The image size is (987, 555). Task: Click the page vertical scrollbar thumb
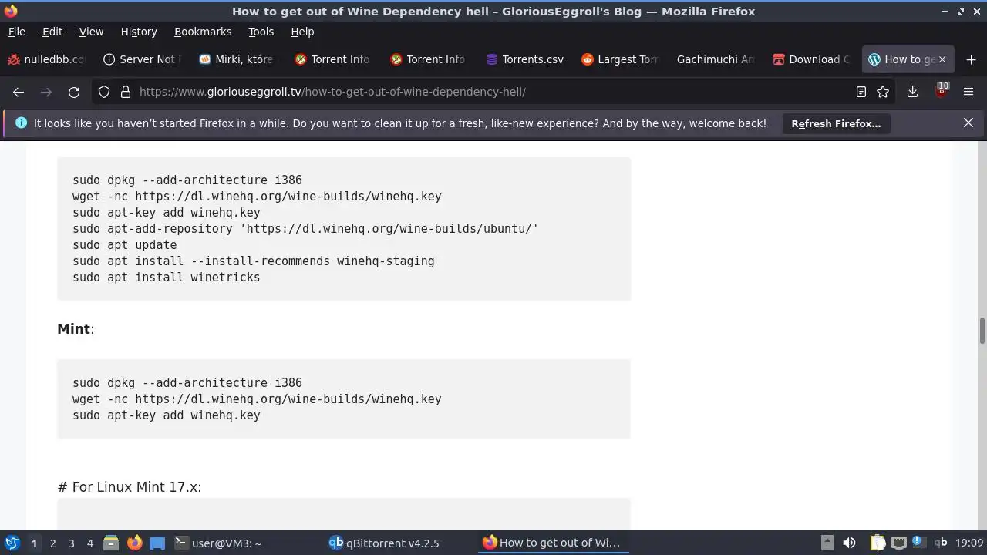[x=982, y=331]
